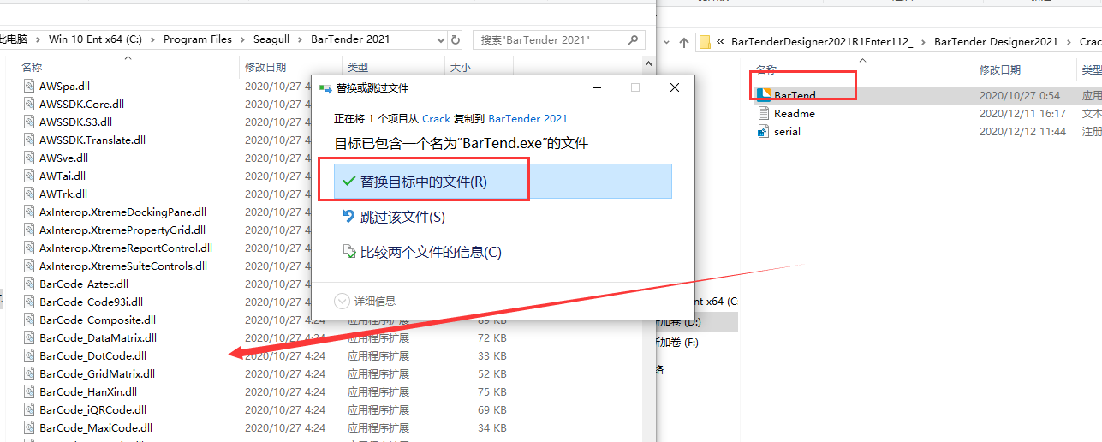The height and width of the screenshot is (442, 1102).
Task: Click Seagull breadcrumb in left address bar
Action: click(x=272, y=39)
